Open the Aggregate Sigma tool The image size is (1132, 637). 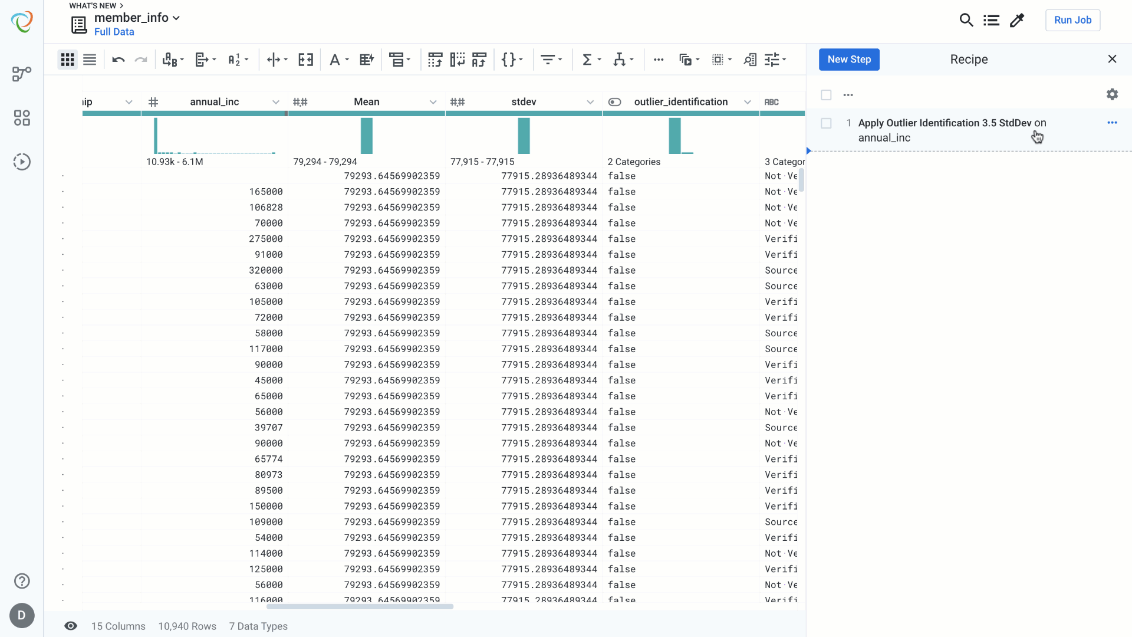point(588,60)
